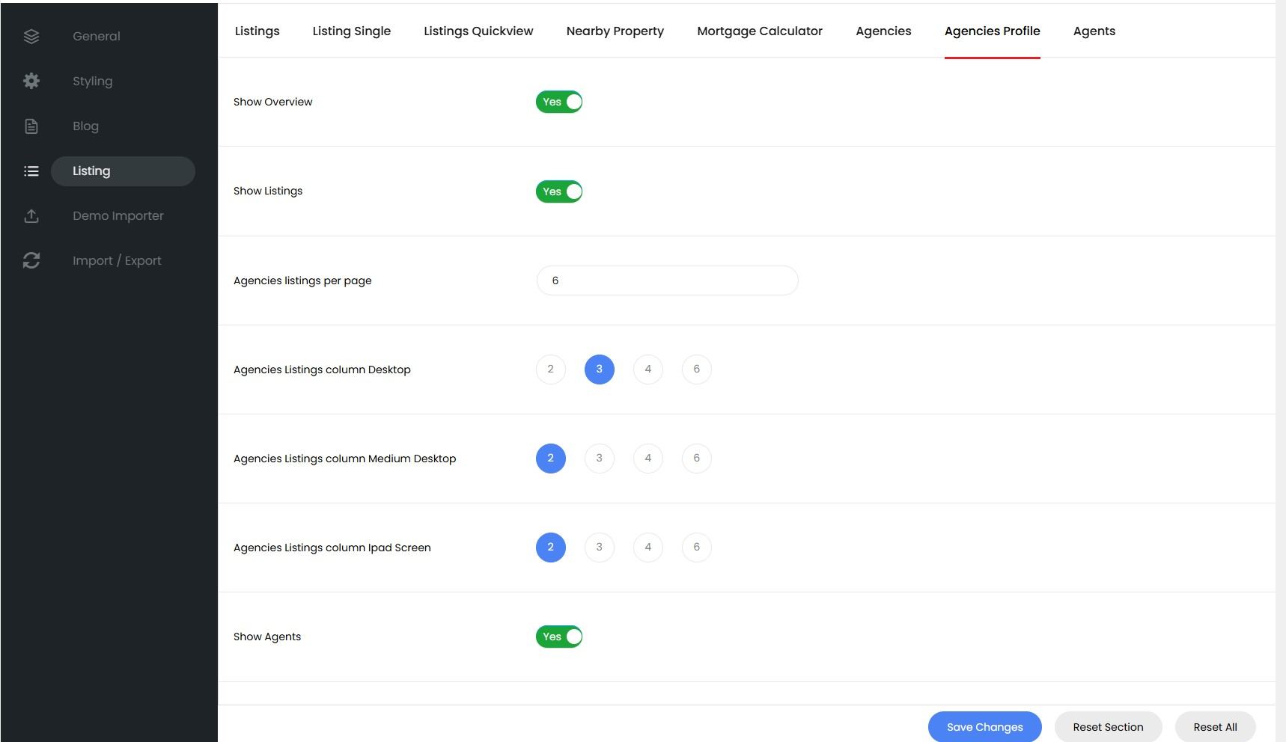Switch to the Mortgage Calculator tab

(760, 31)
